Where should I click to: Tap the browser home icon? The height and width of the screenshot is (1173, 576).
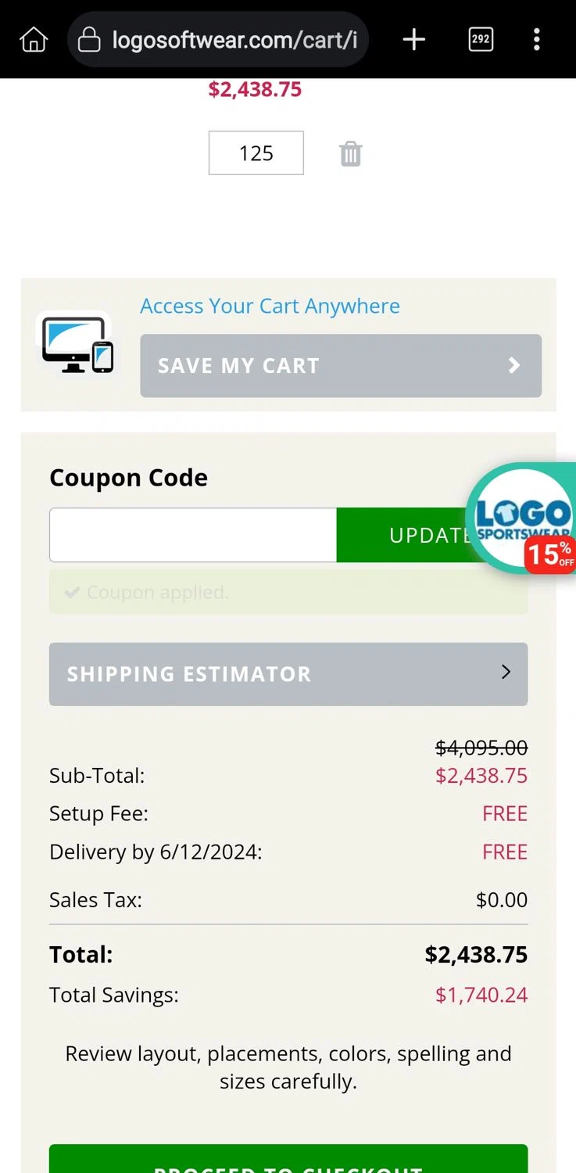[x=34, y=39]
